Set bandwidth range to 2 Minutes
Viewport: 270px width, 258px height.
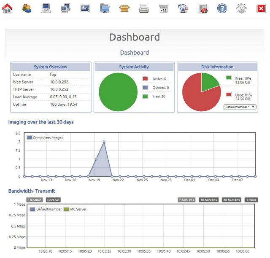(186, 200)
